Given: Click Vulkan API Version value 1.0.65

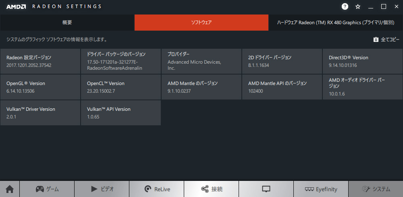Looking at the screenshot, I should [x=93, y=117].
